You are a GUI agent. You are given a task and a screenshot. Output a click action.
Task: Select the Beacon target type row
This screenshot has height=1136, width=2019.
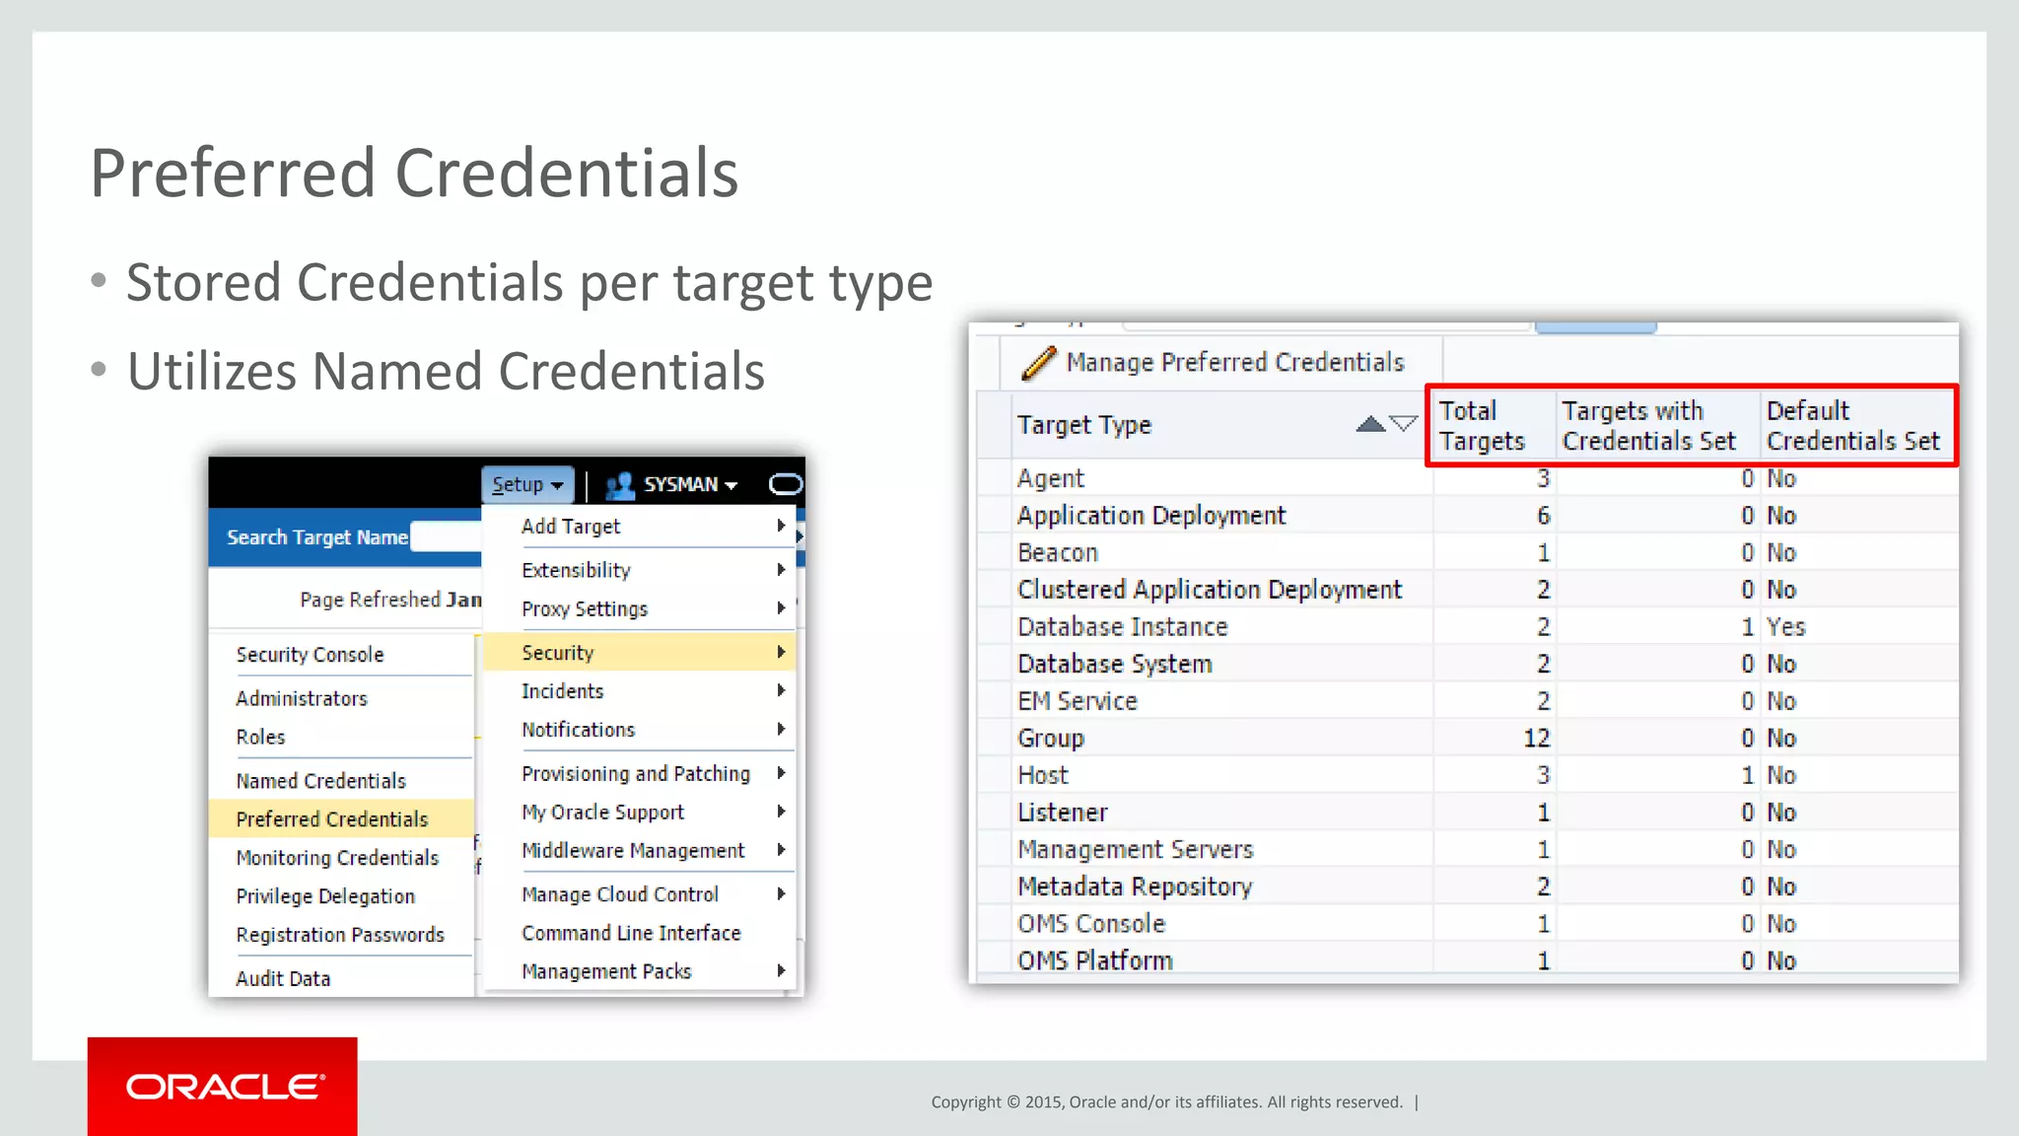pos(1468,552)
